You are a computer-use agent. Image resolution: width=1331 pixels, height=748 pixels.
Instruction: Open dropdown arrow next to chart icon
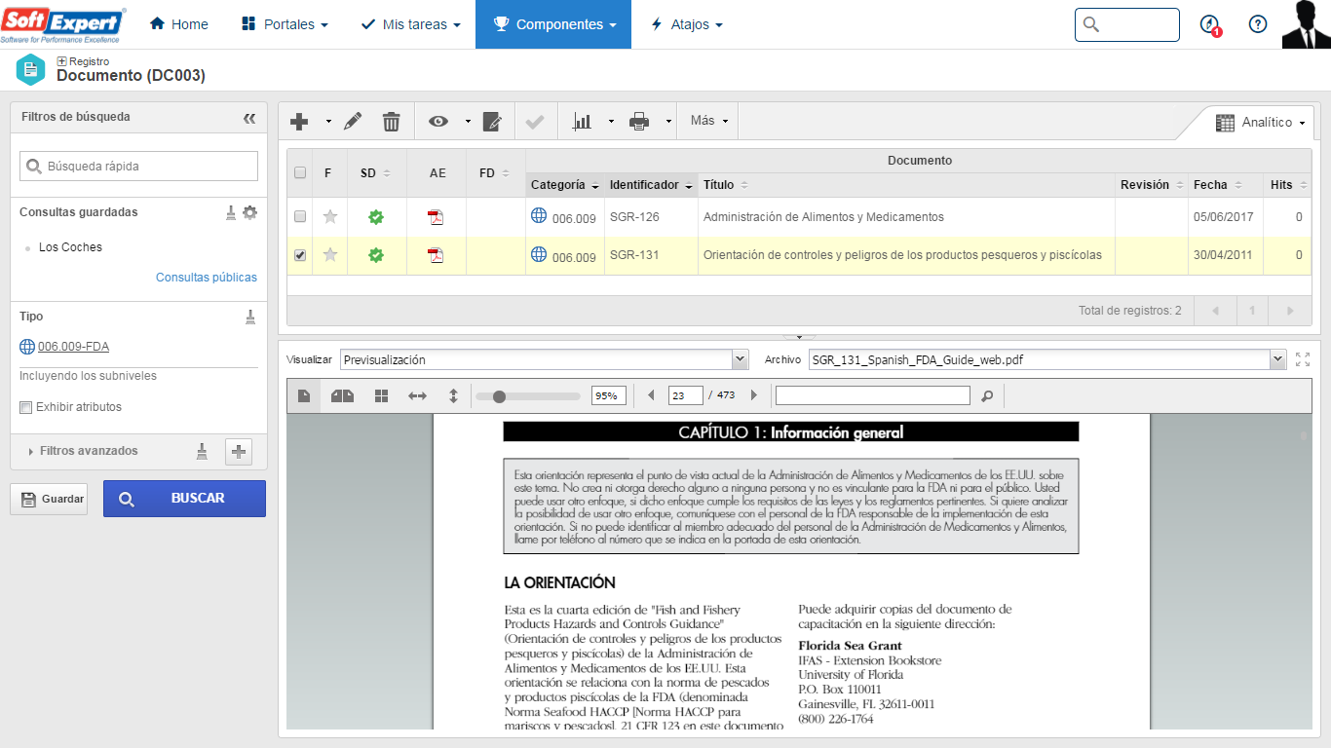click(611, 122)
